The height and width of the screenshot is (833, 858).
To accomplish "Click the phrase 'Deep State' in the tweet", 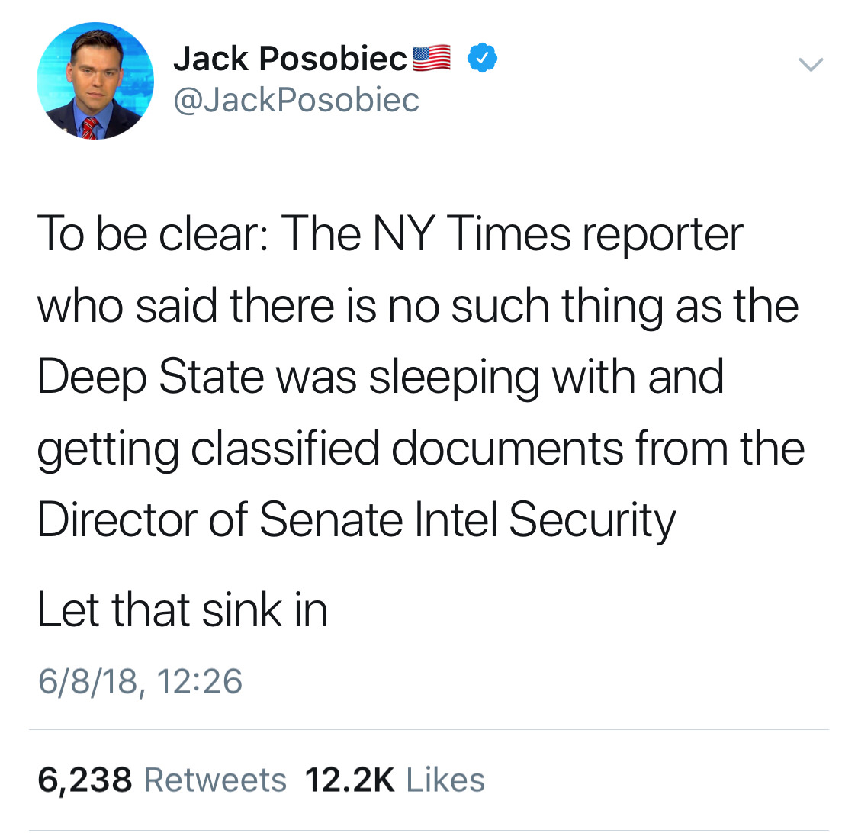I will 151,377.
